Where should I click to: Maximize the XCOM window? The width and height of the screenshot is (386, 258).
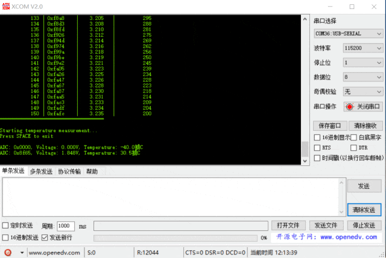(x=352, y=7)
